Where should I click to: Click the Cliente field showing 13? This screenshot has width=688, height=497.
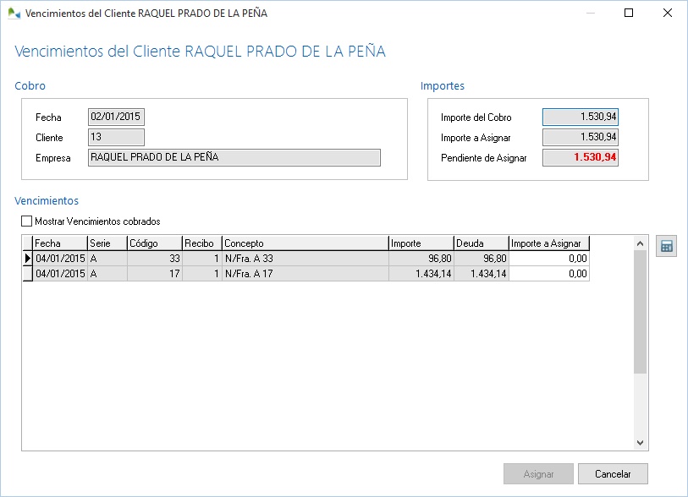116,136
